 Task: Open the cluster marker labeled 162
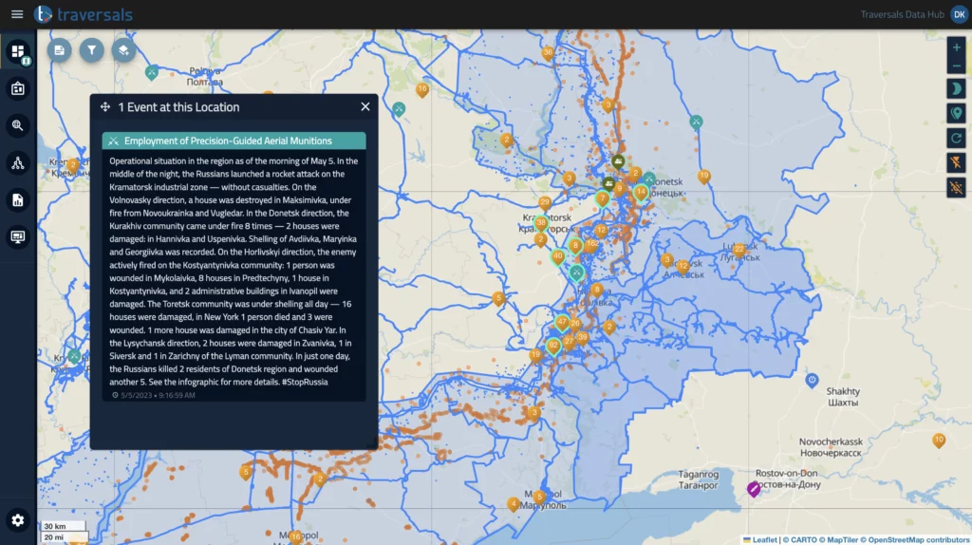click(592, 245)
